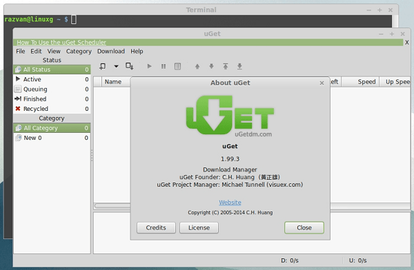Open the Website link

pyautogui.click(x=230, y=202)
